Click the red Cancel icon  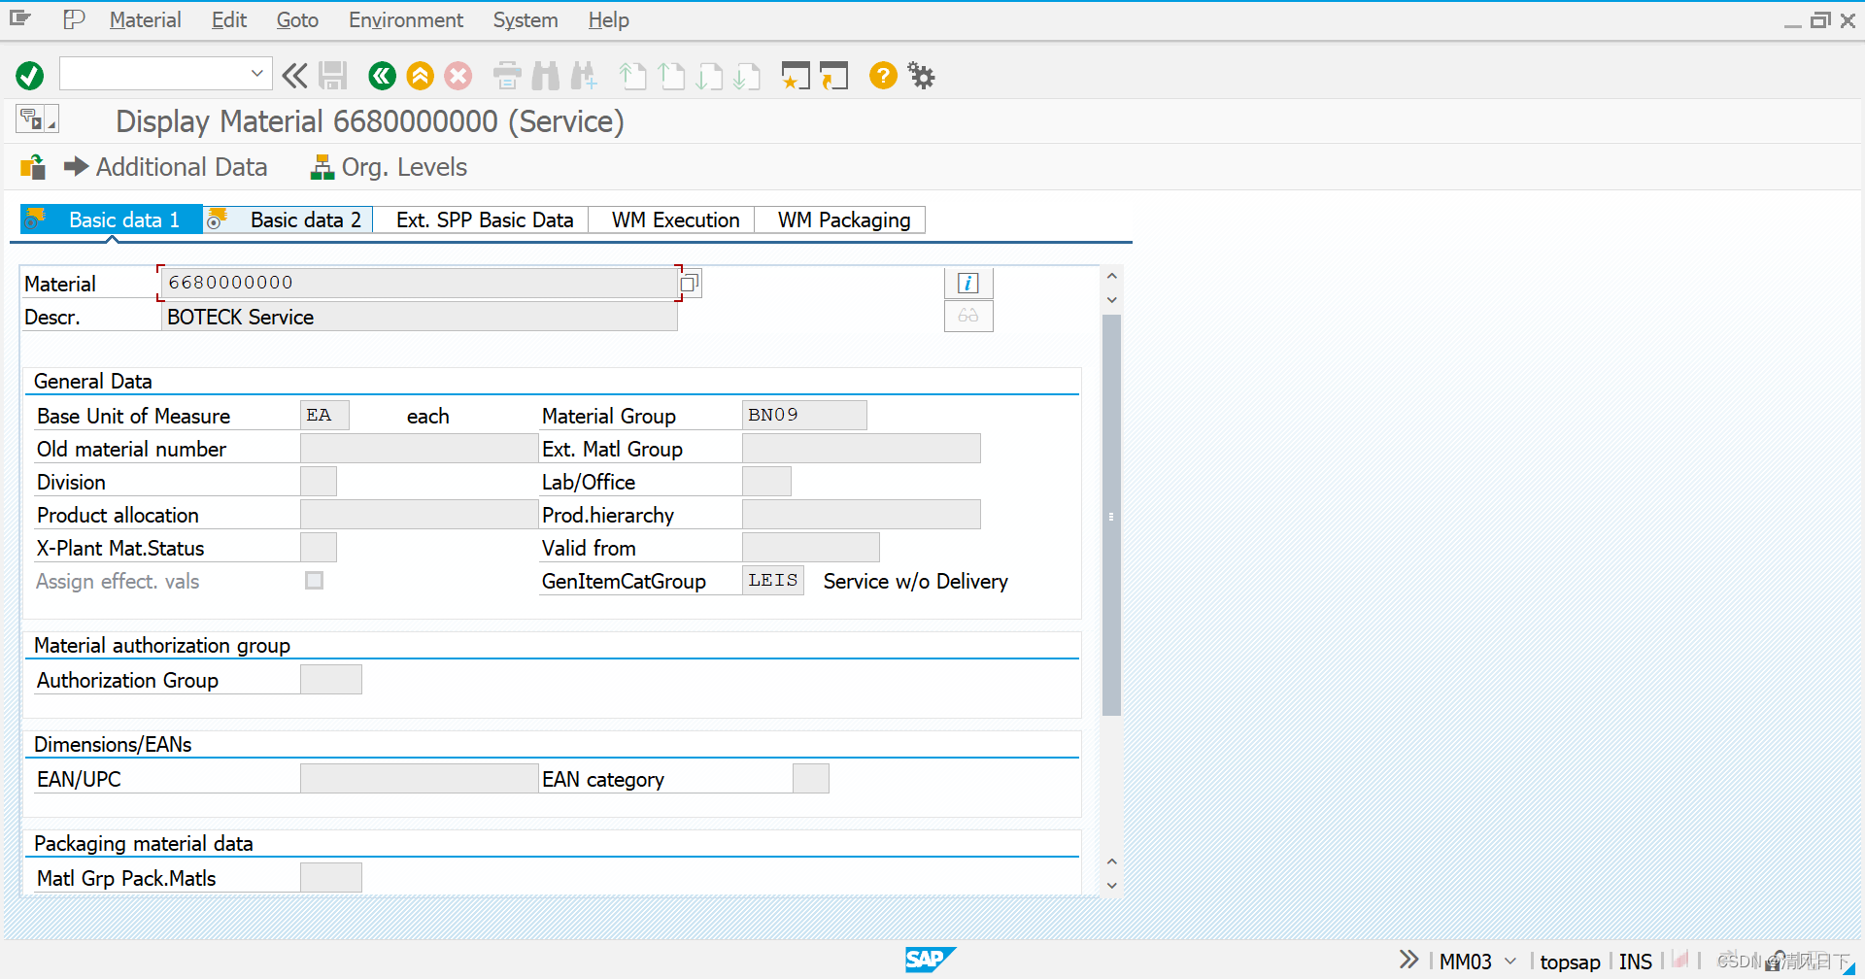[458, 76]
